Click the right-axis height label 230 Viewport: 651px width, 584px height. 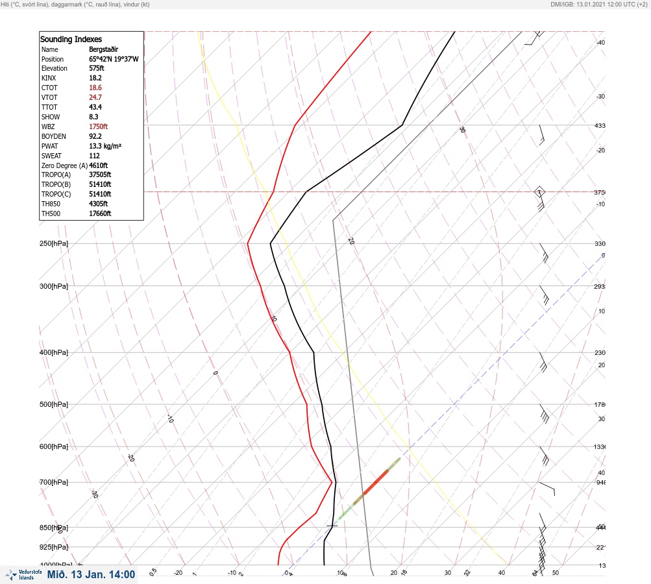pyautogui.click(x=600, y=353)
